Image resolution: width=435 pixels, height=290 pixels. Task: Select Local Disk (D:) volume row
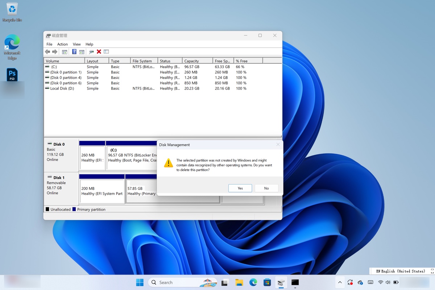click(62, 88)
